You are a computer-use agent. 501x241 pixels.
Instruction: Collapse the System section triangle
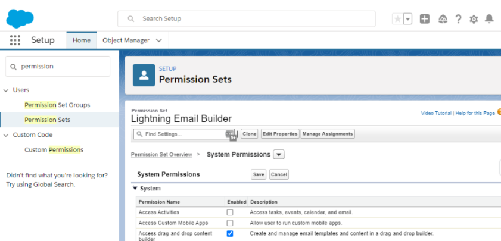coord(135,188)
